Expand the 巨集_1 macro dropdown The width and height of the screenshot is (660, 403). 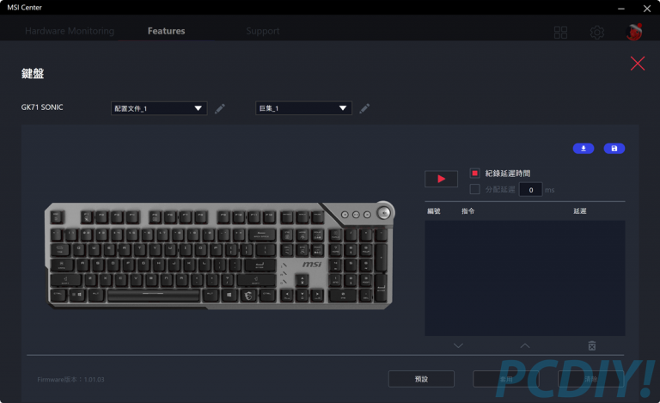click(x=303, y=108)
